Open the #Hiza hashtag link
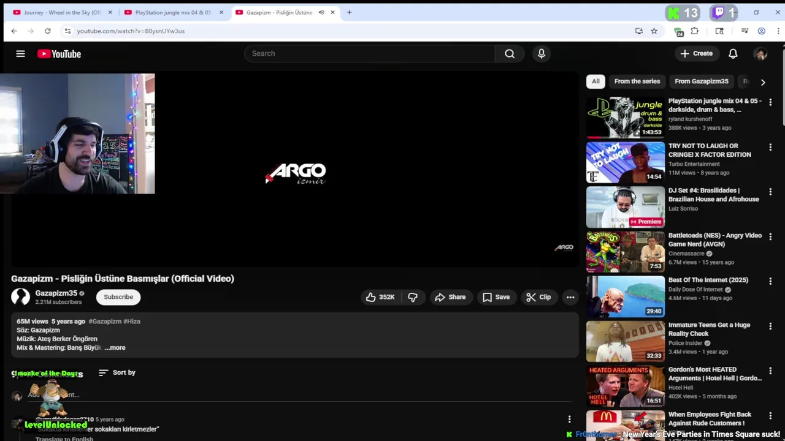Viewport: 785px width, 441px height. pos(132,322)
